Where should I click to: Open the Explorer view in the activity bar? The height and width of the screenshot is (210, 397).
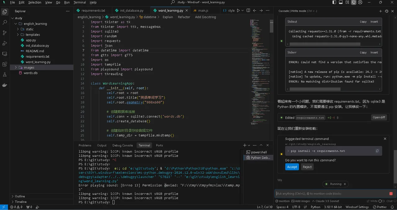5,12
